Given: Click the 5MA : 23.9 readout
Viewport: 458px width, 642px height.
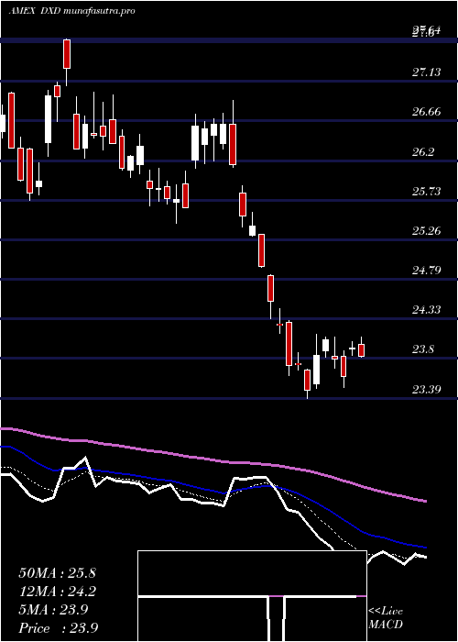Looking at the screenshot, I should (53, 610).
